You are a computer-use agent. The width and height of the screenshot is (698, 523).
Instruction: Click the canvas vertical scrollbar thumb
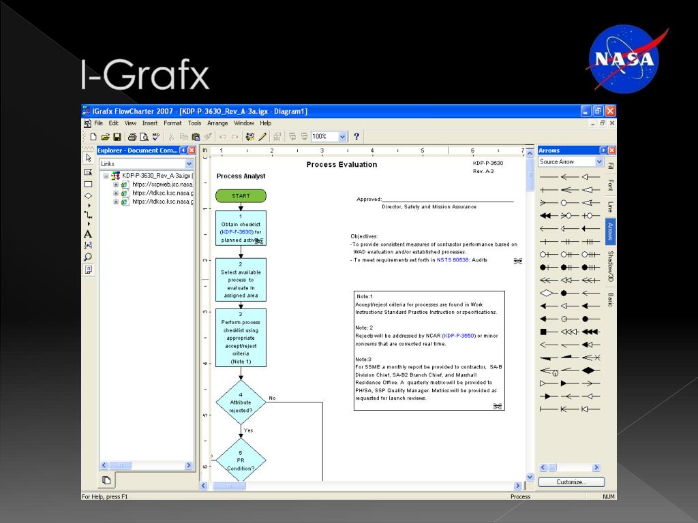(530, 174)
